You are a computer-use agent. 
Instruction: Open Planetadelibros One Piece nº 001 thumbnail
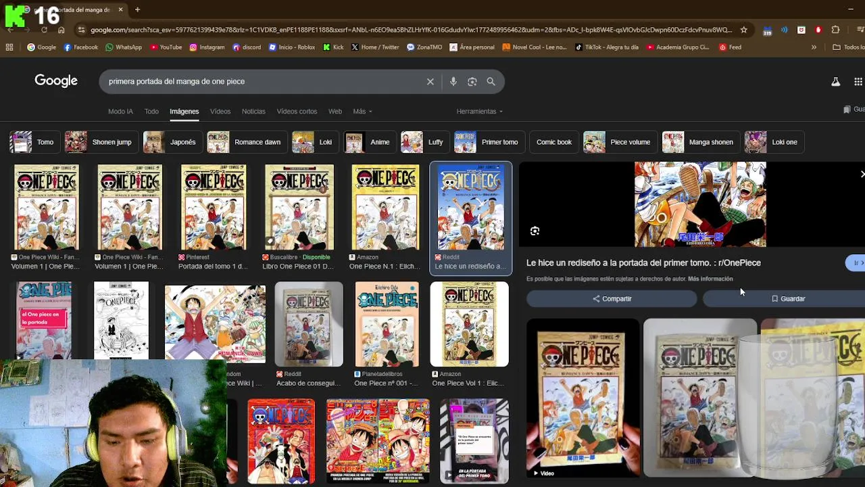(x=387, y=325)
